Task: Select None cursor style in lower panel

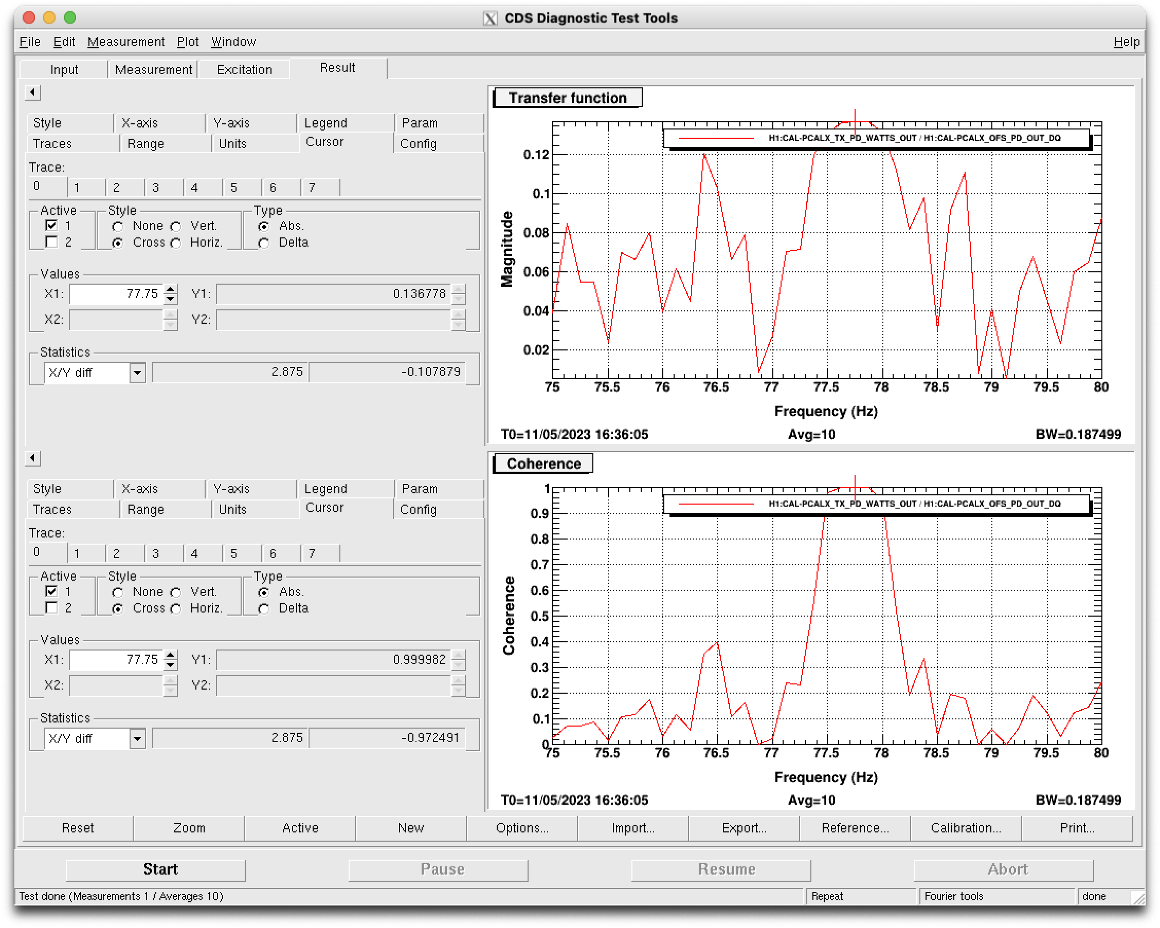Action: click(118, 592)
